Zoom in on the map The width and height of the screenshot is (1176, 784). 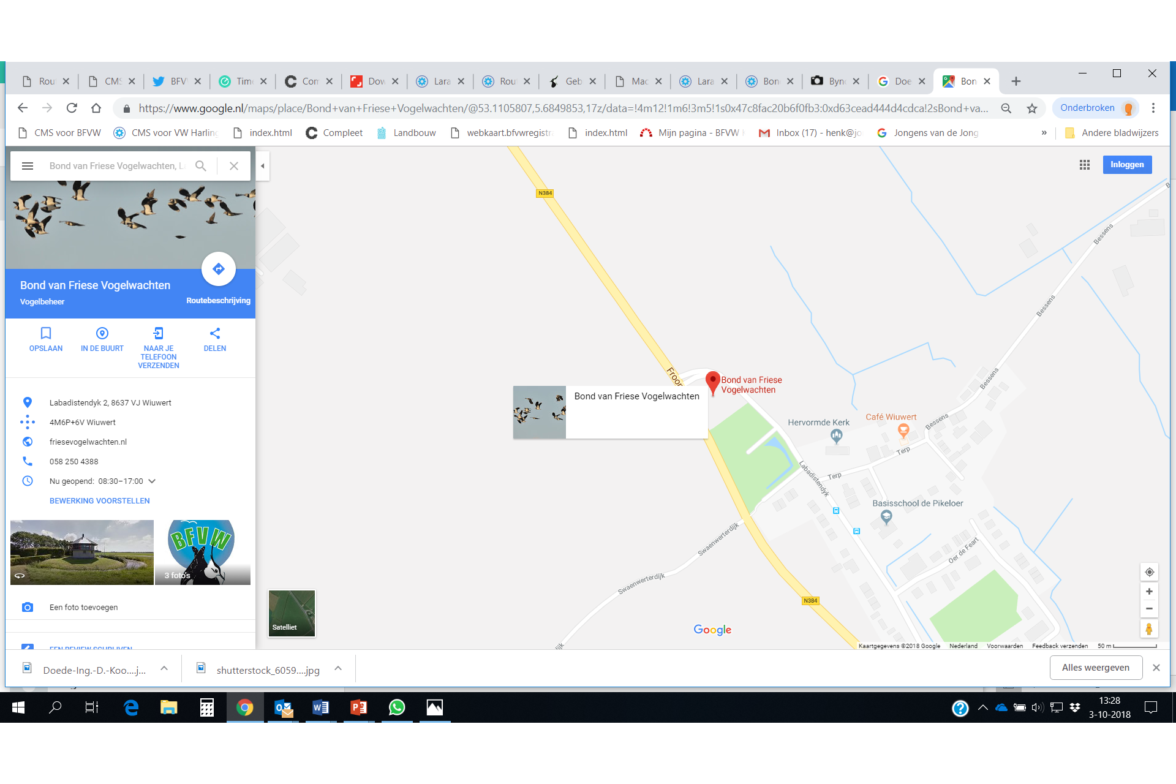tap(1150, 592)
